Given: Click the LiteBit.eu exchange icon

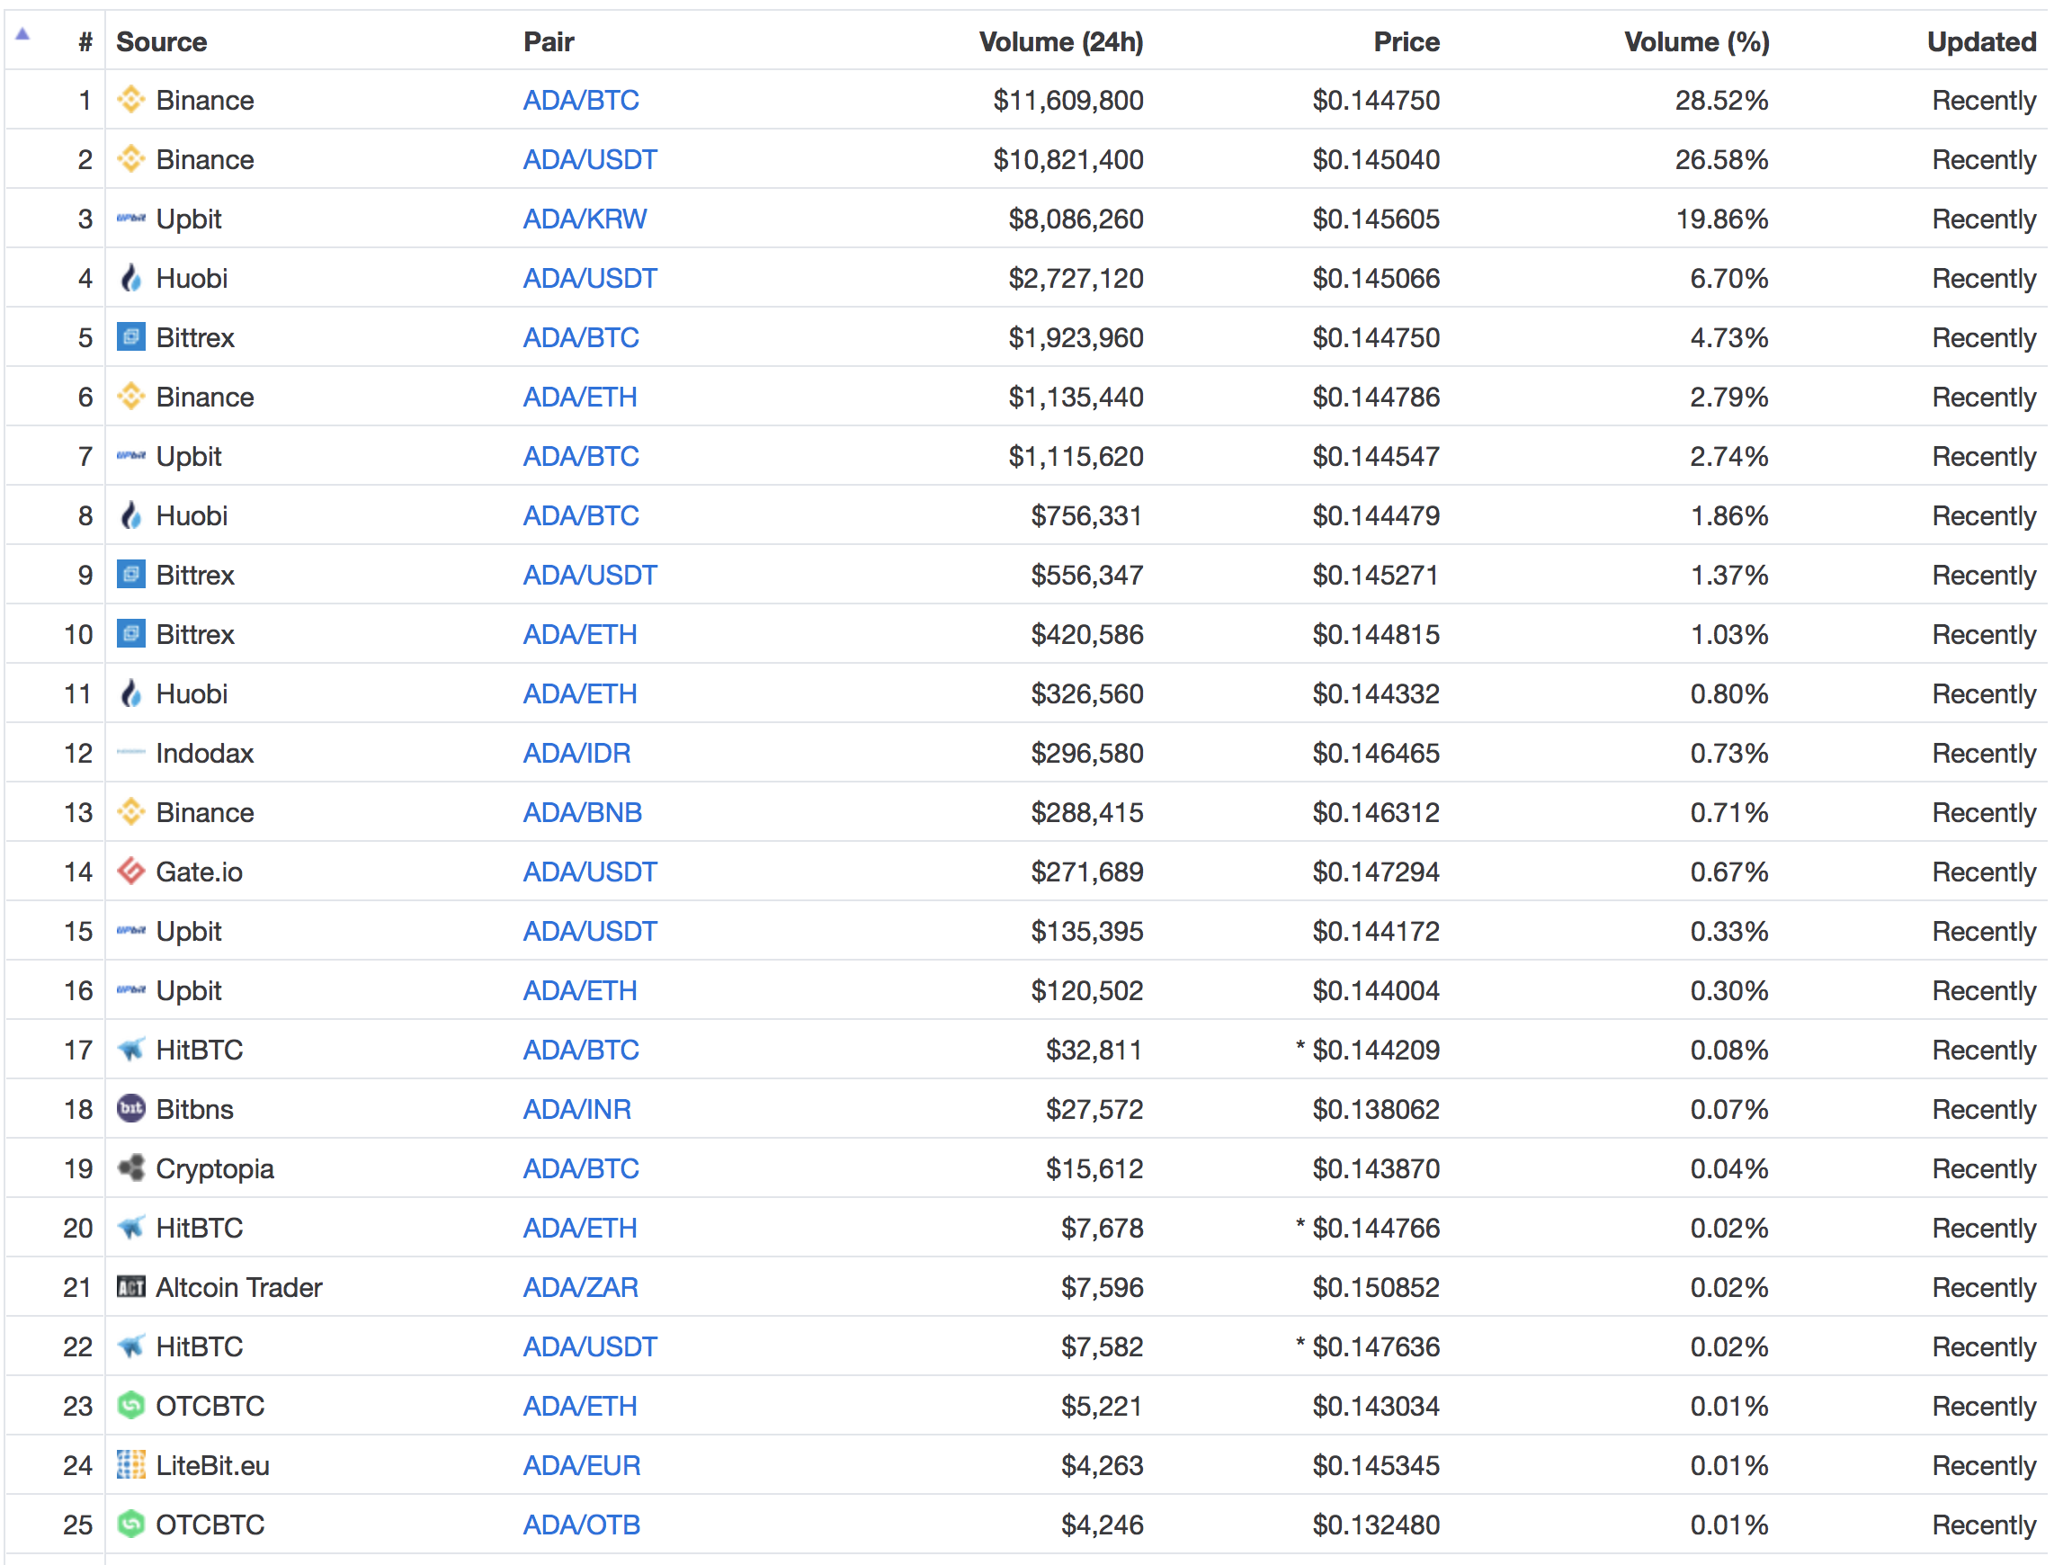Looking at the screenshot, I should point(131,1465).
